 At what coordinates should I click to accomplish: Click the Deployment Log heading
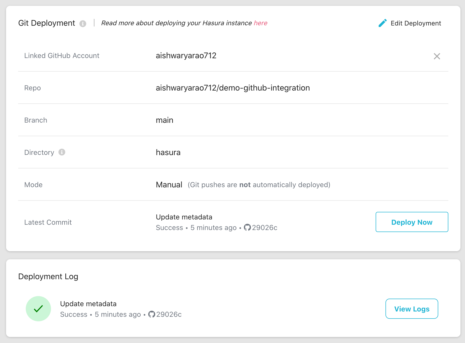48,276
